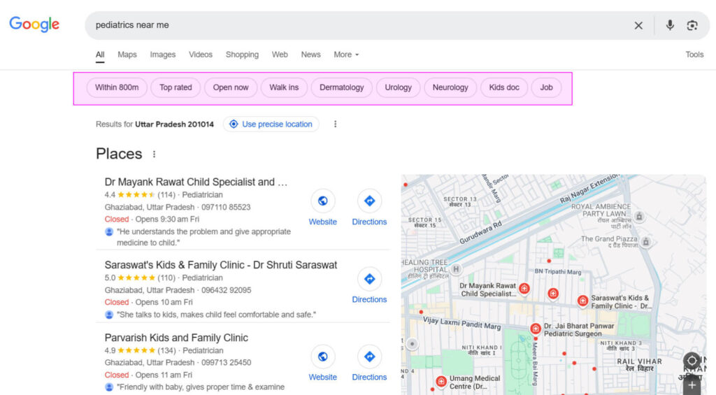
Task: Start voice search with microphone icon
Action: tap(669, 25)
